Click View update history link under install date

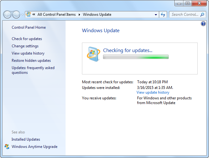pos(153,92)
